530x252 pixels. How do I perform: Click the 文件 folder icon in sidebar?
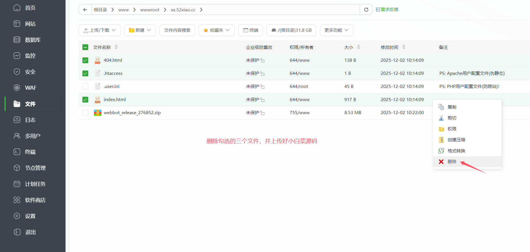coord(17,104)
